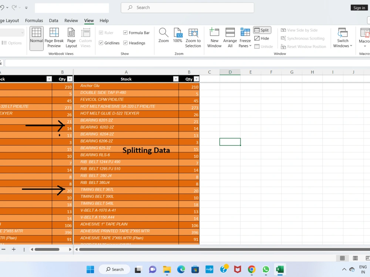Switch to Page Break Preview view

54,37
